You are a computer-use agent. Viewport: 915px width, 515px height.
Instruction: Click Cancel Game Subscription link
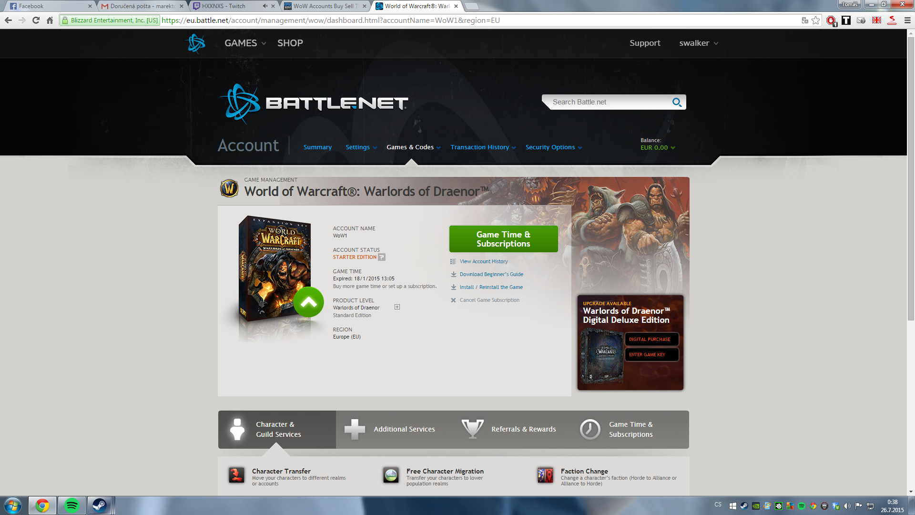[489, 300]
